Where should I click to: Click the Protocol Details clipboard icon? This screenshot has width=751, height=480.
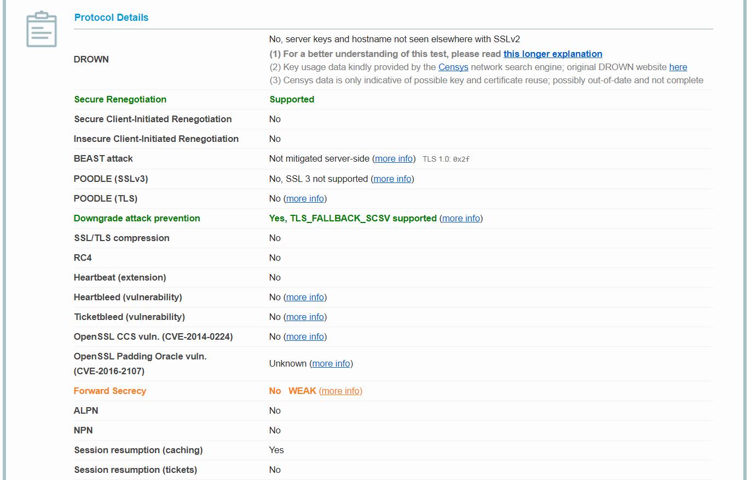coord(42,29)
